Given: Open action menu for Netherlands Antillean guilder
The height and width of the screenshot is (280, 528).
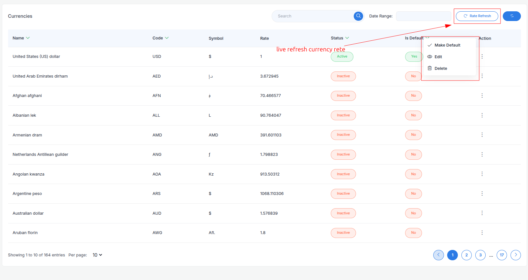Looking at the screenshot, I should [482, 155].
